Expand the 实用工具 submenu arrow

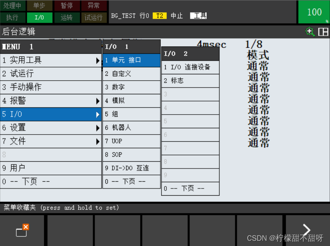[98, 61]
